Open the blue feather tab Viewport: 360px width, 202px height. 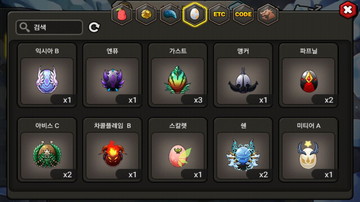170,15
